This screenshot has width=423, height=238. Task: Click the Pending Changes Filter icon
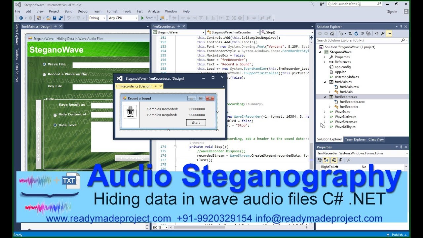click(x=341, y=34)
